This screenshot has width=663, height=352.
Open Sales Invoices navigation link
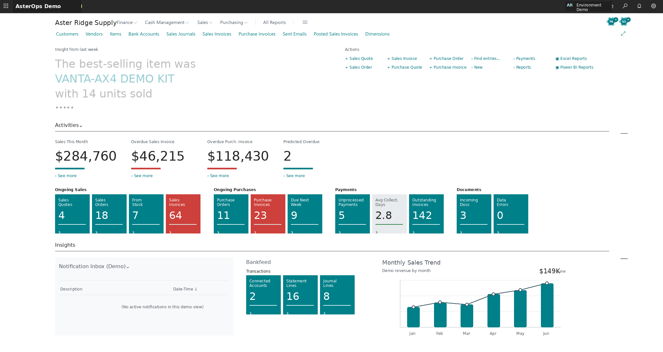(x=217, y=34)
